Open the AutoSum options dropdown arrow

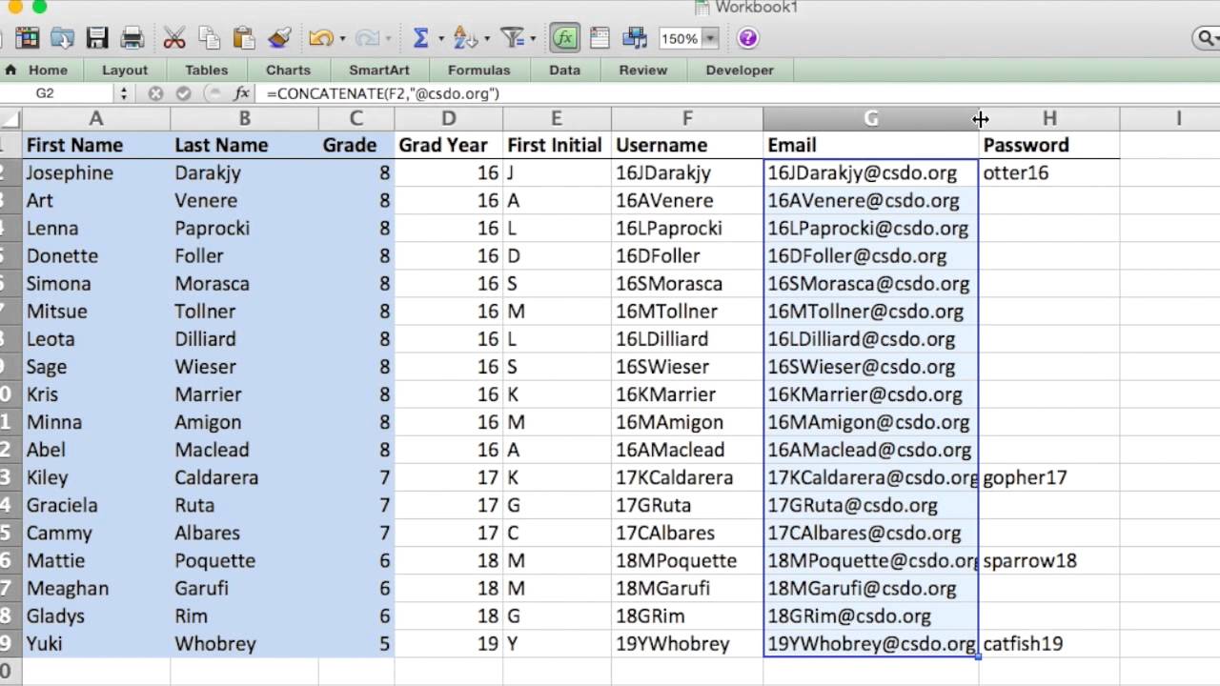tap(440, 39)
